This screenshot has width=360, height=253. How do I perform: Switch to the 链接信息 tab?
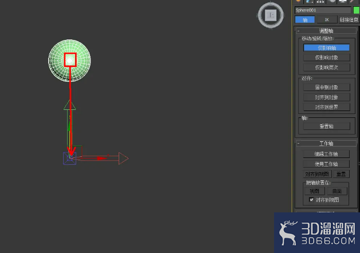point(349,19)
